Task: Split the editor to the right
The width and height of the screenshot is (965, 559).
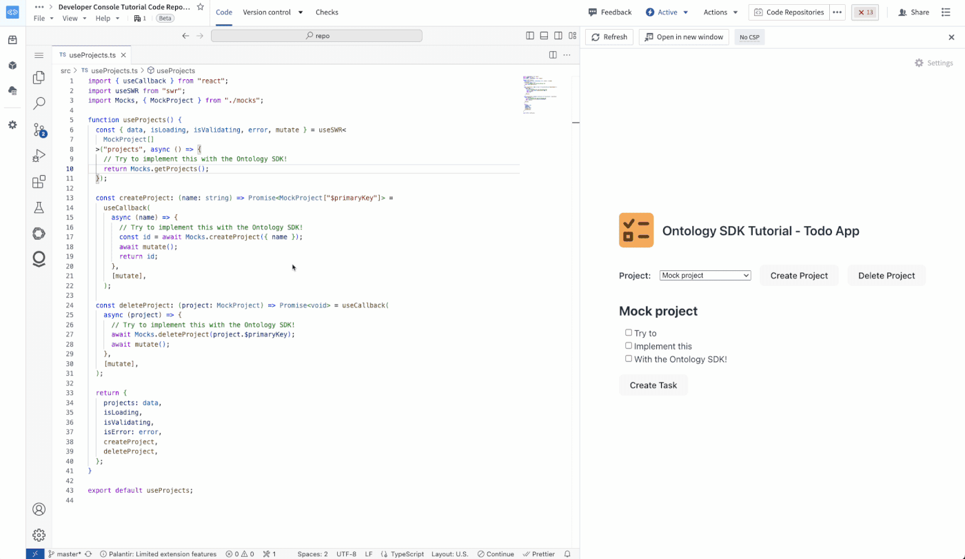Action: click(x=553, y=55)
